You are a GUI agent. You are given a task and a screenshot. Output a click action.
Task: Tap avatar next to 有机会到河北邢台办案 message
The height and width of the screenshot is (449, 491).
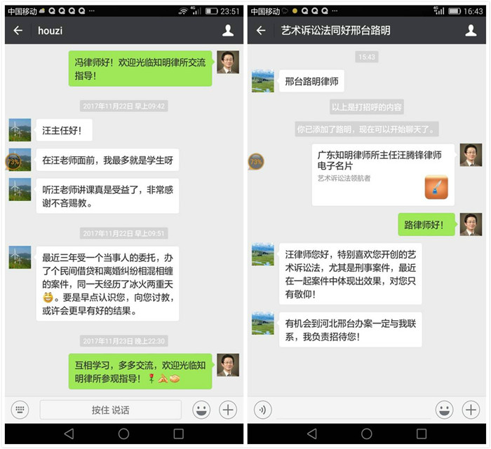coord(263,323)
